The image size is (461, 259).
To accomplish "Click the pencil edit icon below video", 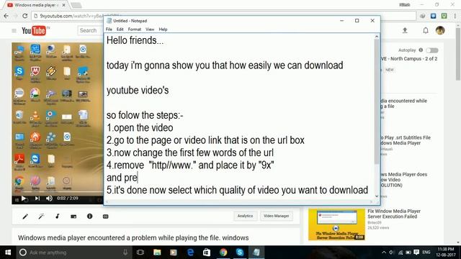I will [25, 217].
